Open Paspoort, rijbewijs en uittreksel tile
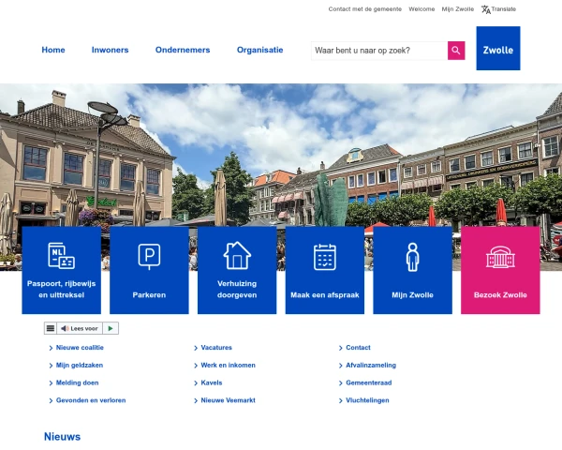Viewport: 562px width, 450px height. click(61, 270)
